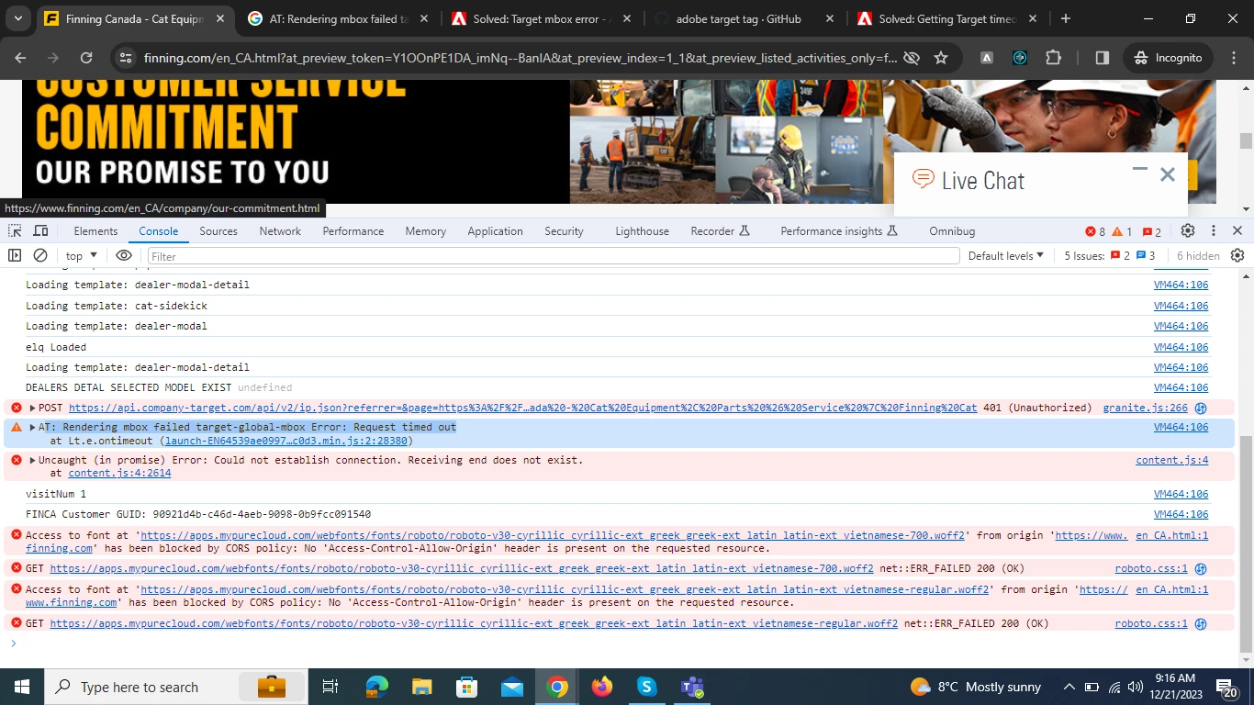Viewport: 1254px width, 705px height.
Task: Click the 8 errors counter icon
Action: coord(1095,232)
